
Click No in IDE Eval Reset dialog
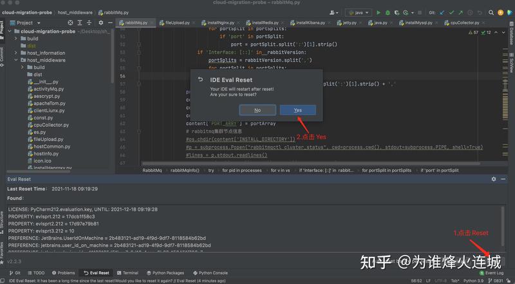[x=257, y=110]
